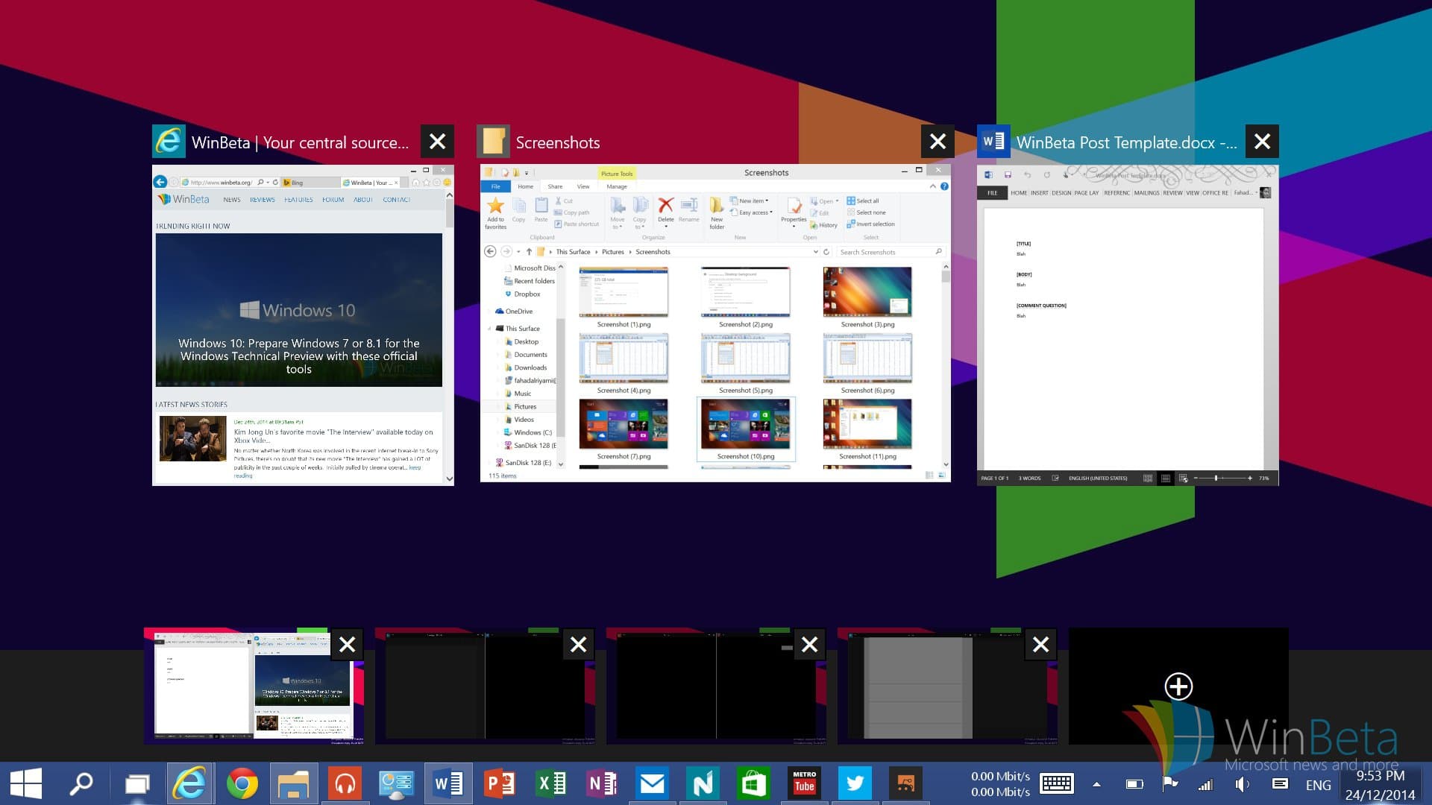This screenshot has width=1432, height=805.
Task: Click Select all in Explorer ribbon
Action: (863, 201)
